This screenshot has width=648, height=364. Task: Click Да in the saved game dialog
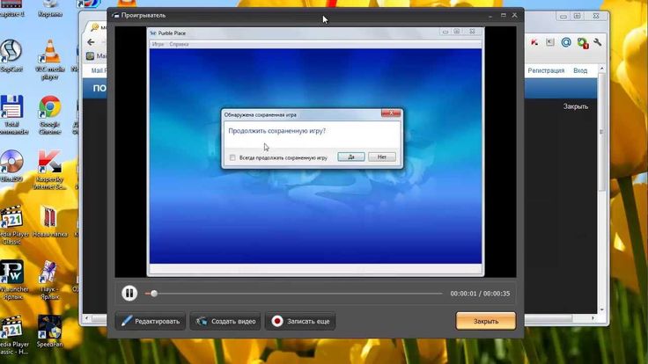click(x=351, y=157)
